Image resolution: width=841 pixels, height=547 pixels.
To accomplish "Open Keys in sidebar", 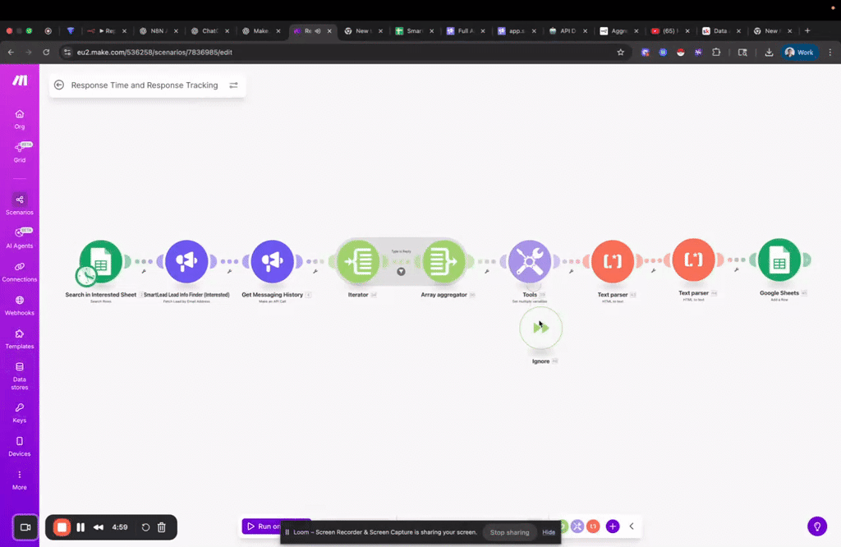I will pos(20,413).
